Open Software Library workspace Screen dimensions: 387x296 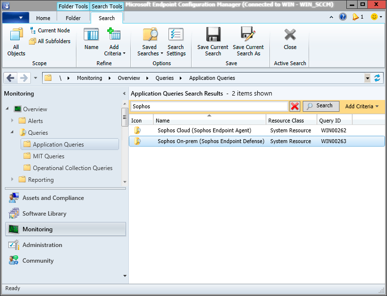pyautogui.click(x=66, y=214)
